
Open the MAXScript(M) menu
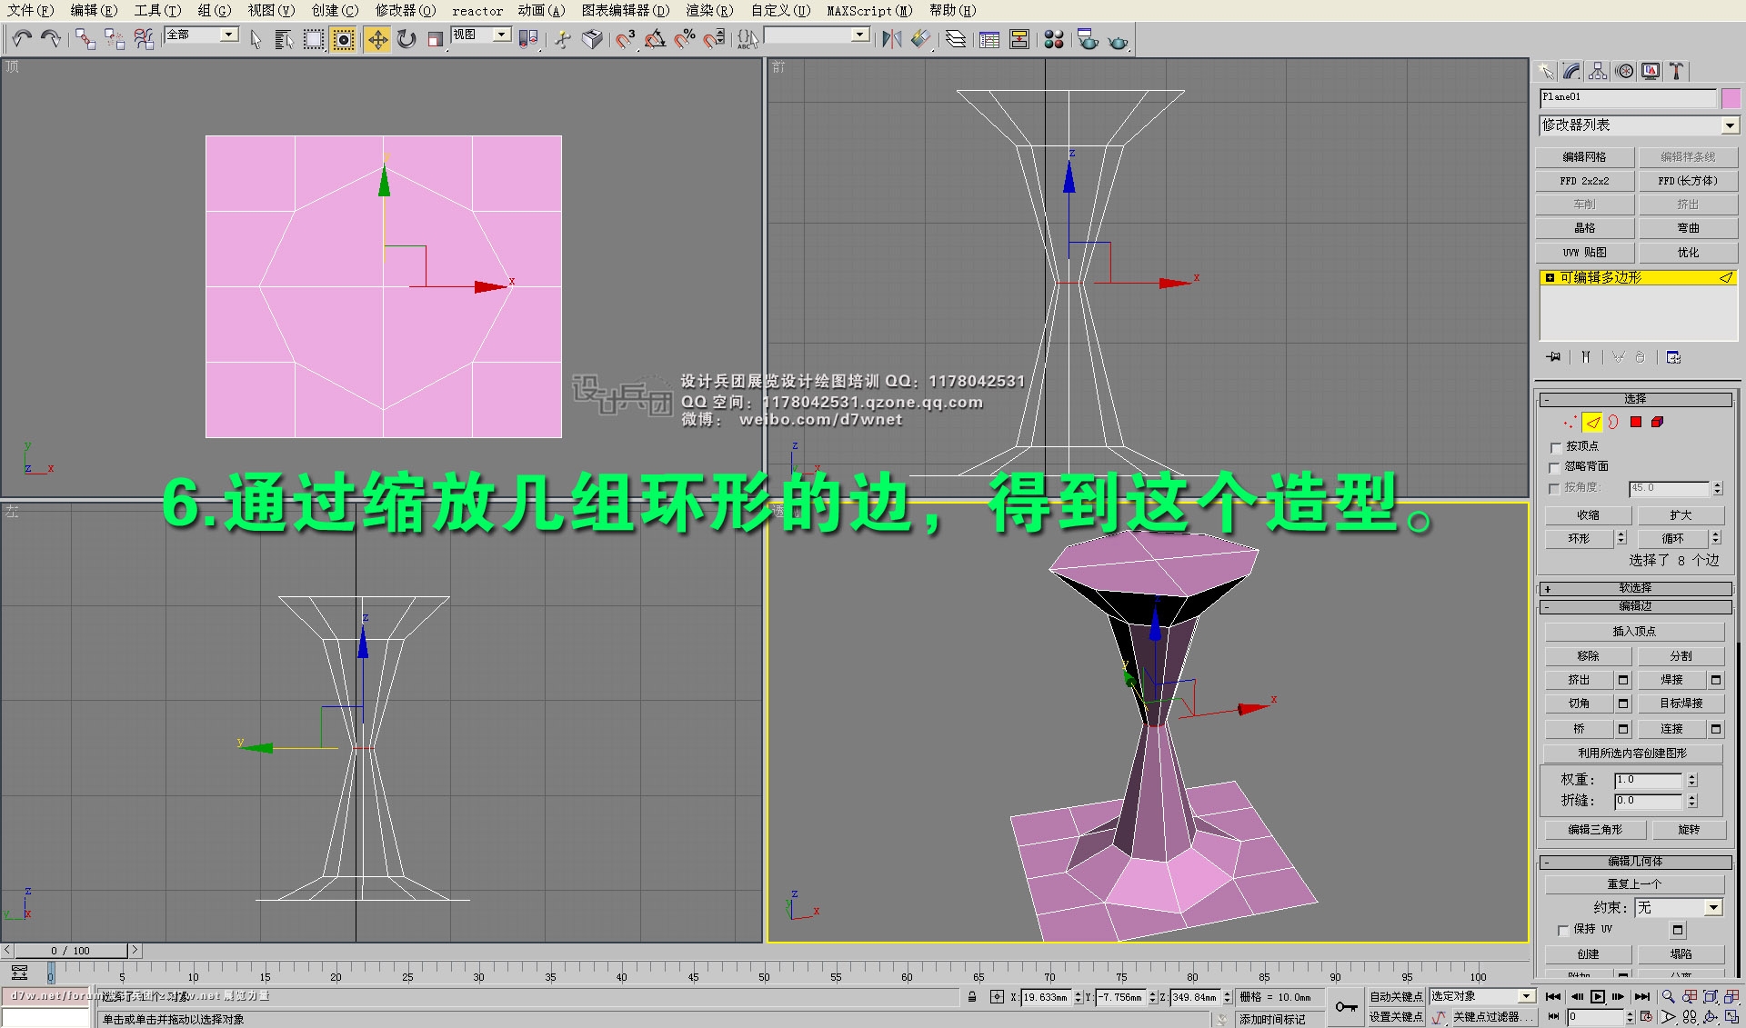click(869, 11)
